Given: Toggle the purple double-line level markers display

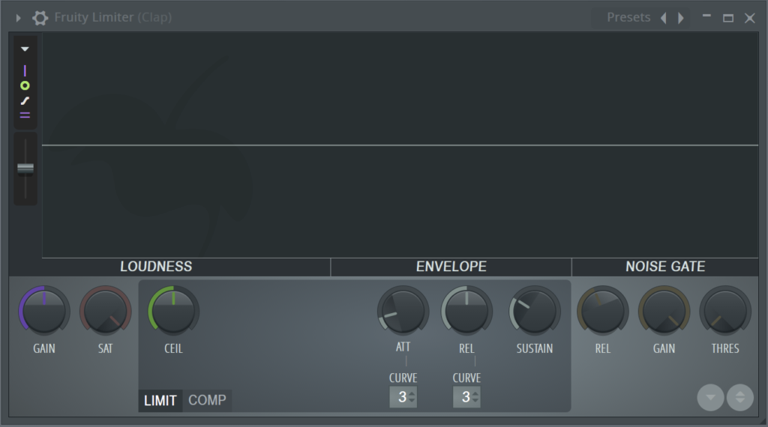Looking at the screenshot, I should 25,115.
